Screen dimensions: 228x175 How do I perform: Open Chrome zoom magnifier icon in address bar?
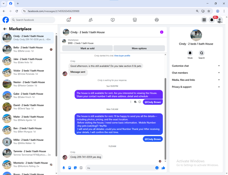pyautogui.click(x=197, y=11)
